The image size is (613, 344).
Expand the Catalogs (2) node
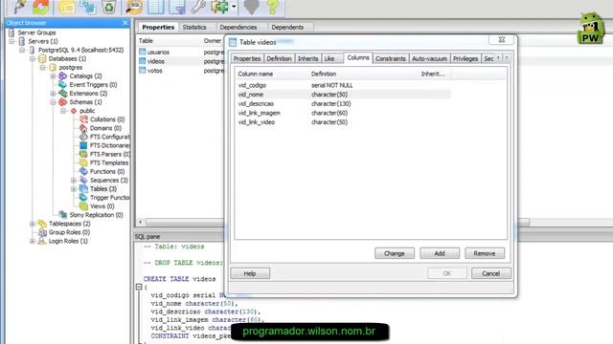tap(54, 76)
